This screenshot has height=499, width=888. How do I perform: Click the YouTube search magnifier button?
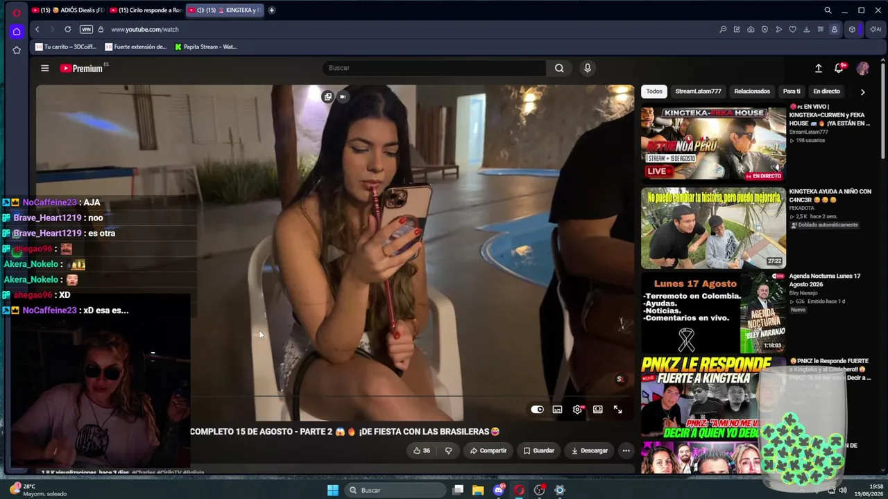pyautogui.click(x=559, y=68)
